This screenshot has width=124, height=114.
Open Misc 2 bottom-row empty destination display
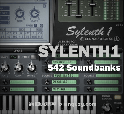point(106,89)
